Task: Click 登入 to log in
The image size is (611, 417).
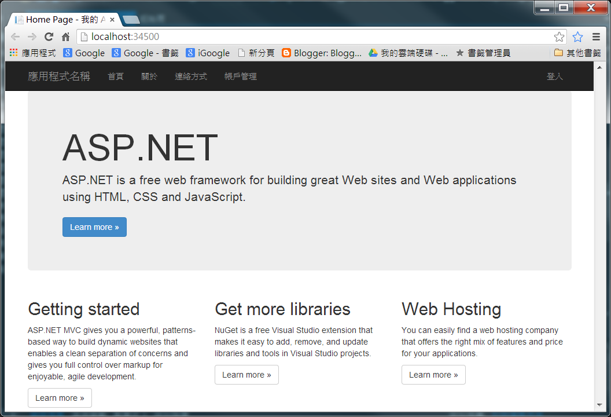Action: (x=555, y=76)
